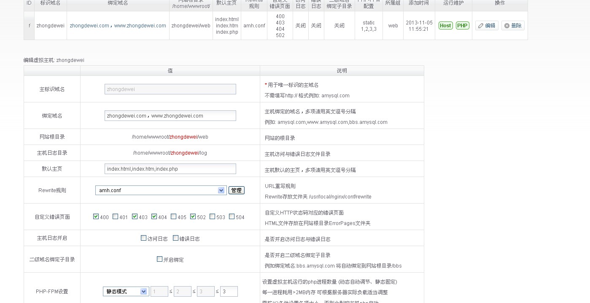Open the 静态模式 PHP-FPM mode dropdown
The width and height of the screenshot is (590, 303).
click(x=126, y=292)
